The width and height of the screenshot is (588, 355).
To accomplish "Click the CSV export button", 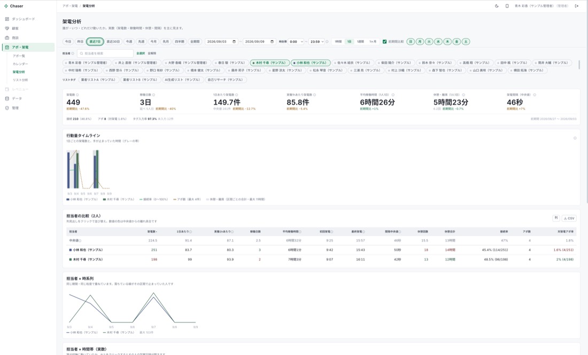I will [x=569, y=218].
